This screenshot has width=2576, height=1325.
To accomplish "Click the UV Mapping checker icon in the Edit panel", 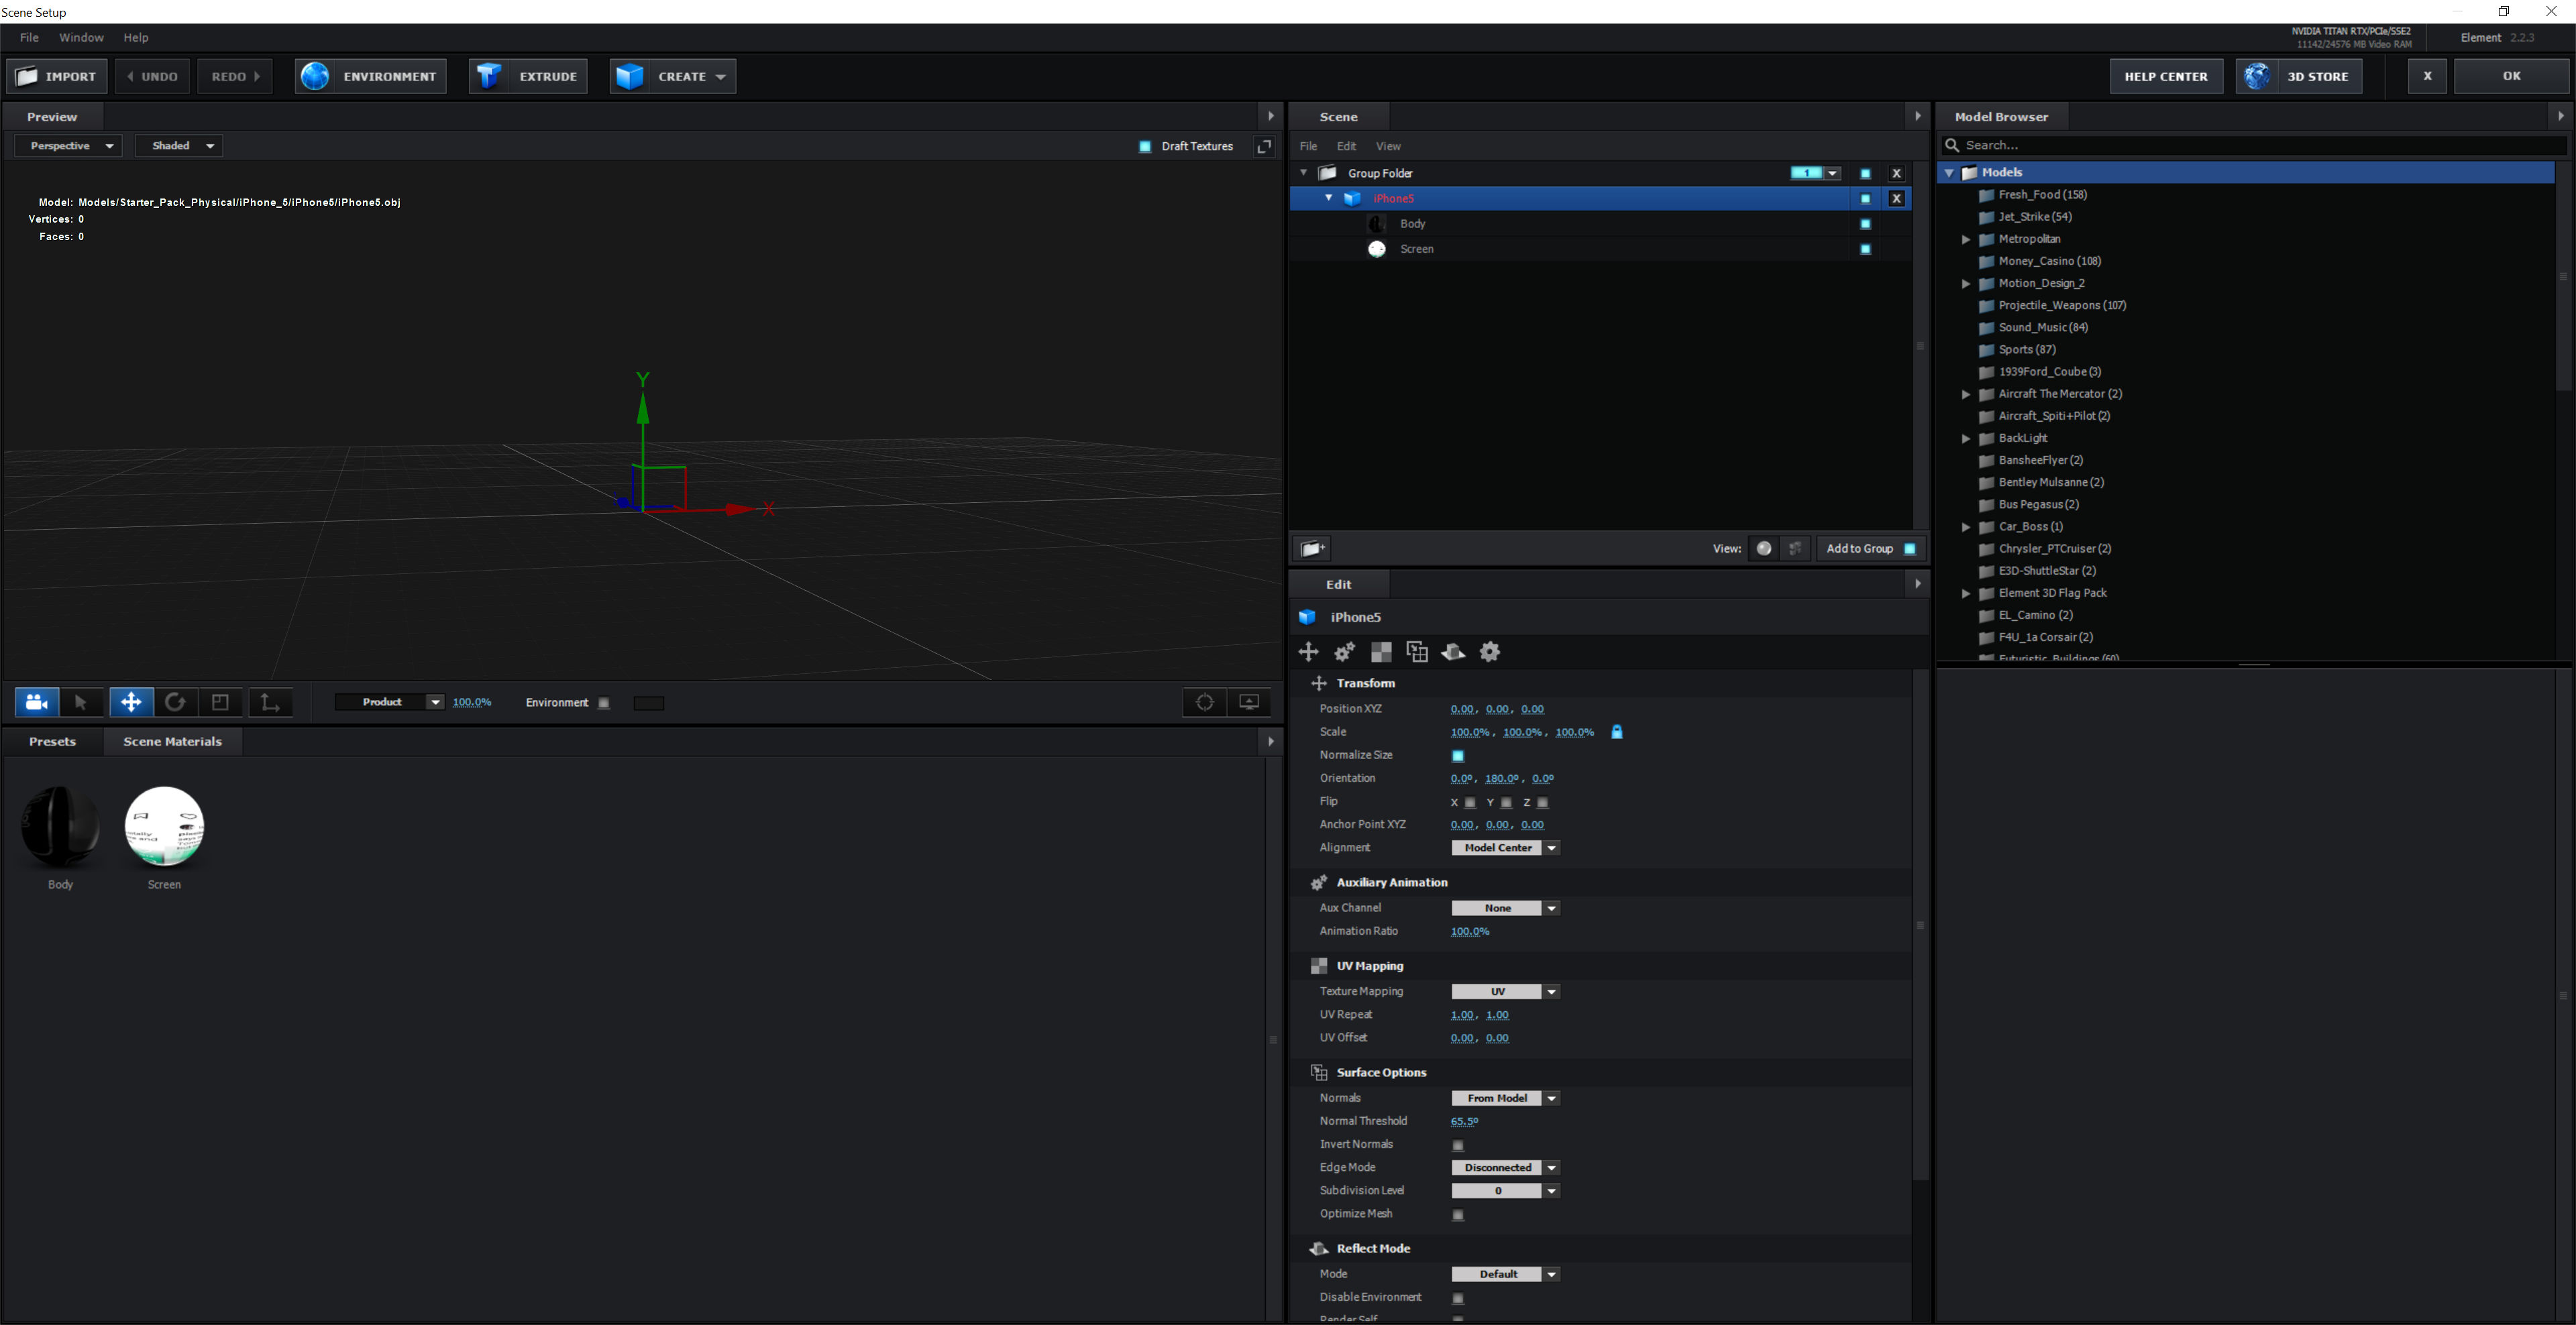I will tap(1381, 652).
